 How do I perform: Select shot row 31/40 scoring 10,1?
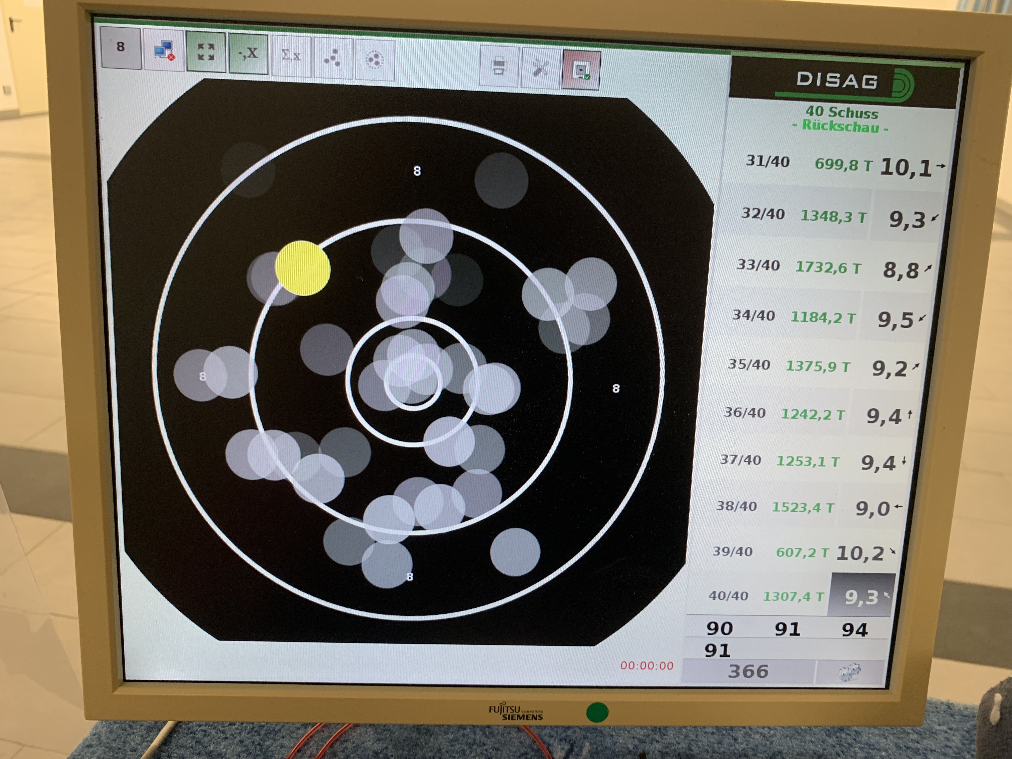pos(842,165)
